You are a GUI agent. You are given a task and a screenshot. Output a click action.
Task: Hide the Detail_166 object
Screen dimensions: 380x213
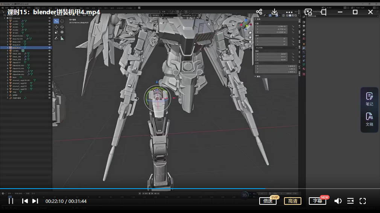tap(49, 54)
